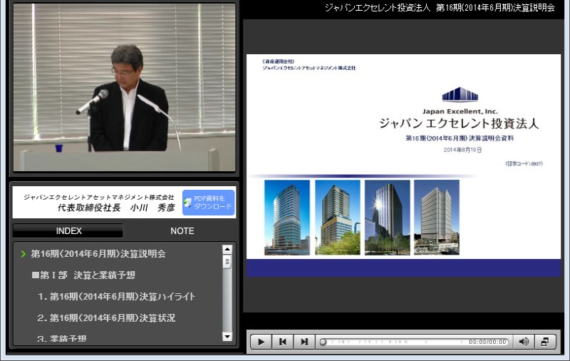Click the green arrow beside current index entry
This screenshot has height=361, width=570.
click(x=24, y=254)
